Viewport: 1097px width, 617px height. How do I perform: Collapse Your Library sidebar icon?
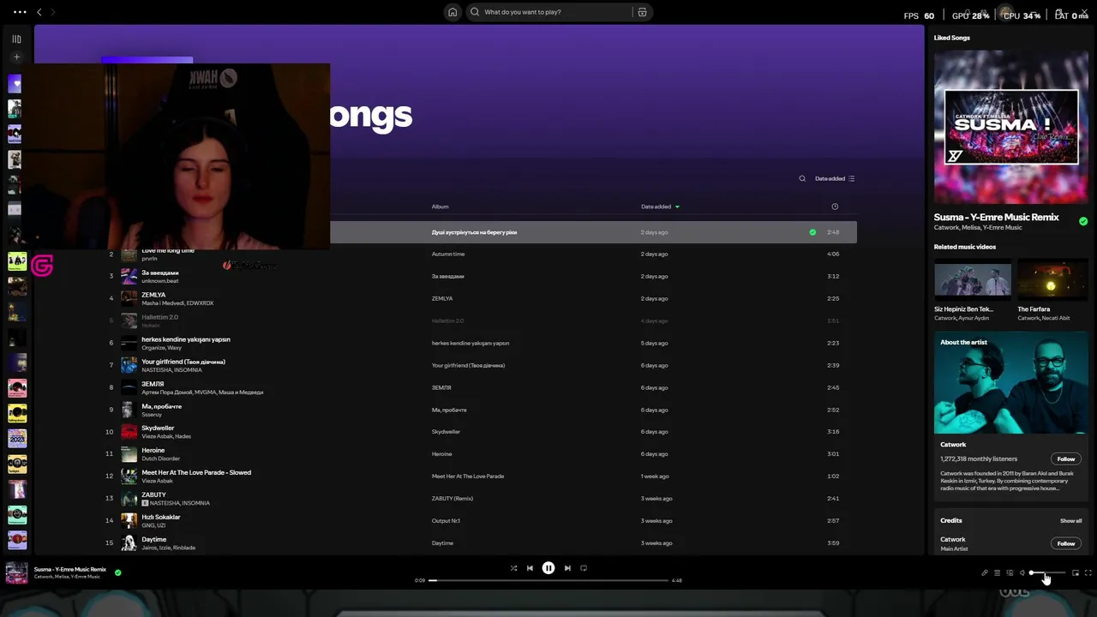point(16,39)
